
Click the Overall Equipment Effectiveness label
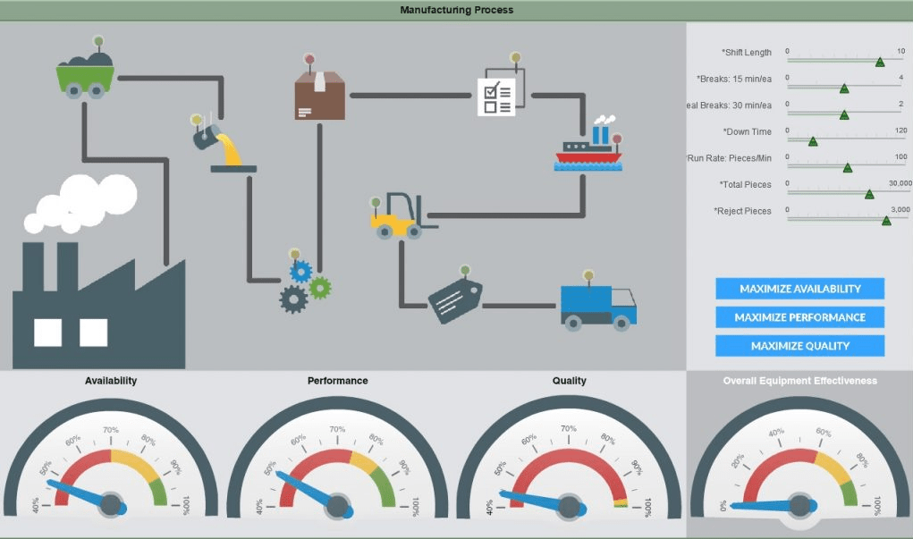(800, 381)
